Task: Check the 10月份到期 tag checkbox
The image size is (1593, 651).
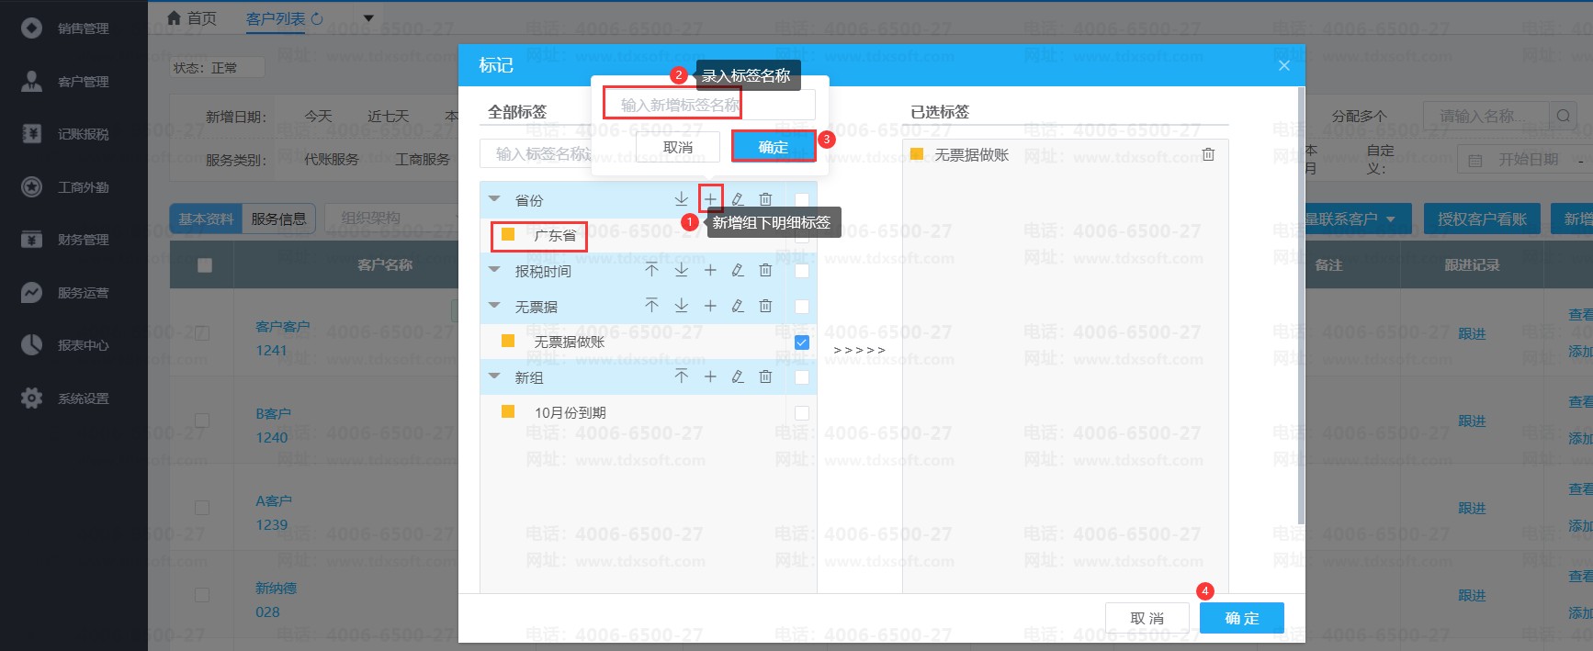Action: [801, 413]
